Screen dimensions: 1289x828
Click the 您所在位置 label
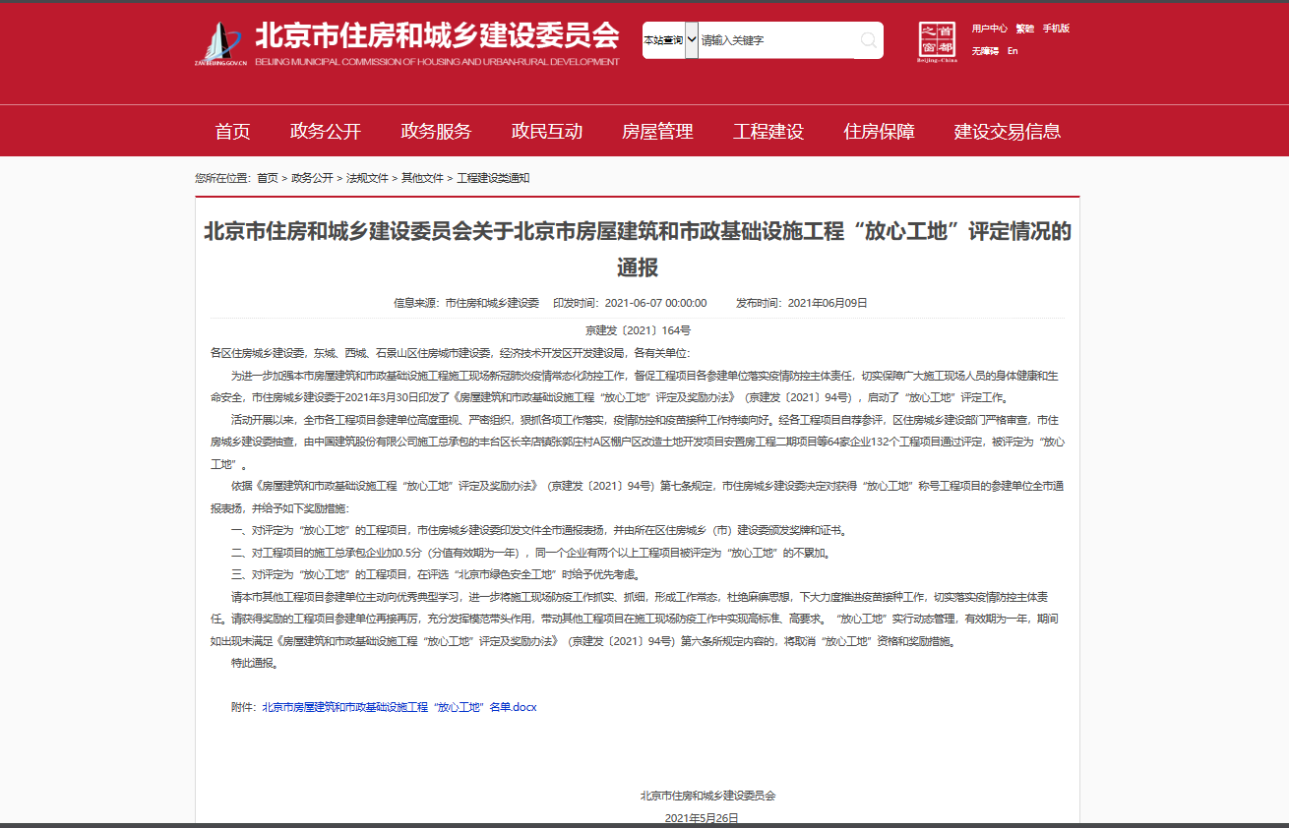coord(222,178)
